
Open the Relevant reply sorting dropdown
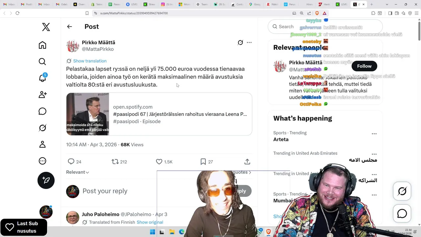click(78, 172)
